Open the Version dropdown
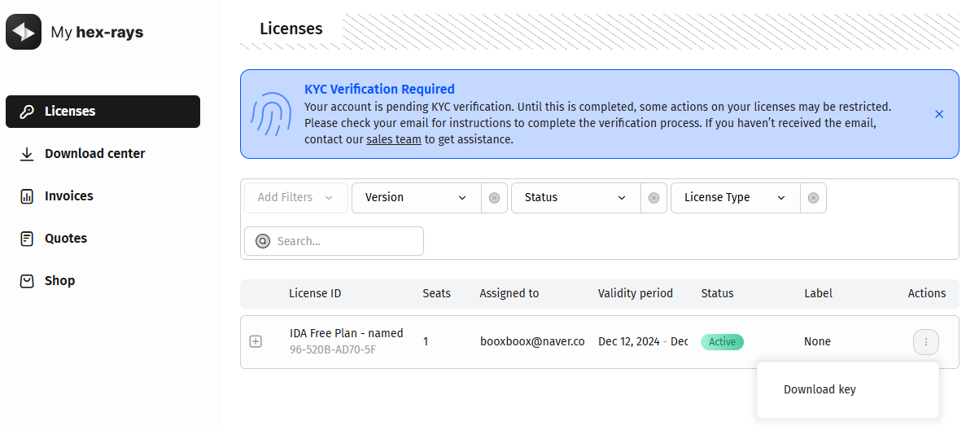This screenshot has width=966, height=426. coord(416,198)
